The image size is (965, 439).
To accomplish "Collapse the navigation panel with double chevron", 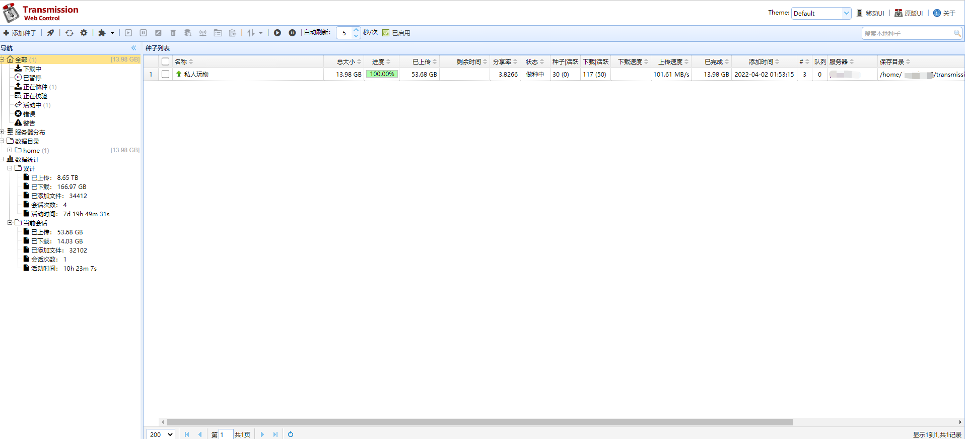I will point(133,48).
